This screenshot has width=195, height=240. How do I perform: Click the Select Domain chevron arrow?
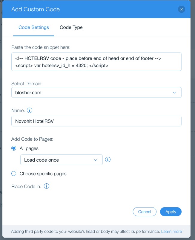[x=174, y=93]
